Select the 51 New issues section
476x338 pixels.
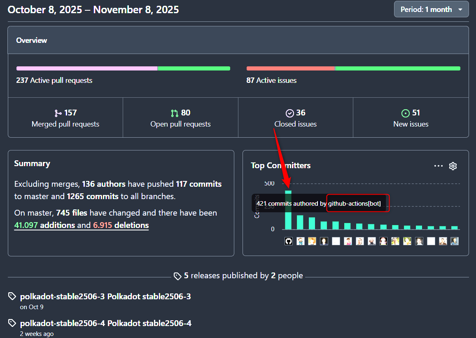point(411,118)
